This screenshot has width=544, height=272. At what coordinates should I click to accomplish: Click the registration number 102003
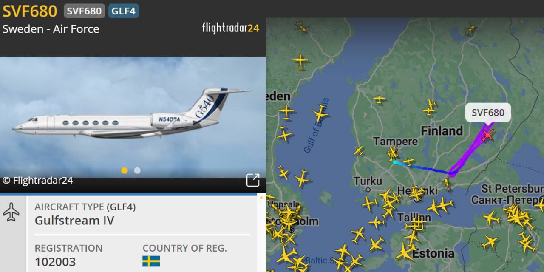pyautogui.click(x=55, y=262)
